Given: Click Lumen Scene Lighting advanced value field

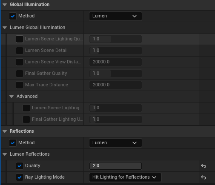Looking at the screenshot, I should tap(115, 108).
